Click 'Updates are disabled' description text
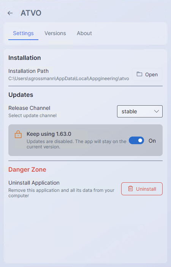Image resolution: width=171 pixels, height=267 pixels. [76, 144]
